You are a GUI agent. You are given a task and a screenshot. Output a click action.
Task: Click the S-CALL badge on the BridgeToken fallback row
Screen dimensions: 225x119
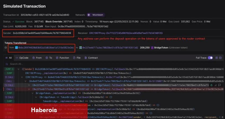coord(9,85)
